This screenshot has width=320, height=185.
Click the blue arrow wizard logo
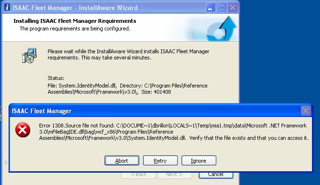pyautogui.click(x=222, y=29)
